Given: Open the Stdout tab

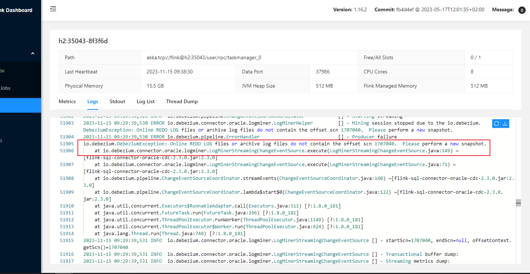Looking at the screenshot, I should point(117,101).
